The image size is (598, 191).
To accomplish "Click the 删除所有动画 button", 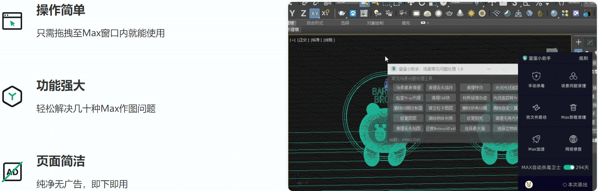I will click(x=475, y=108).
